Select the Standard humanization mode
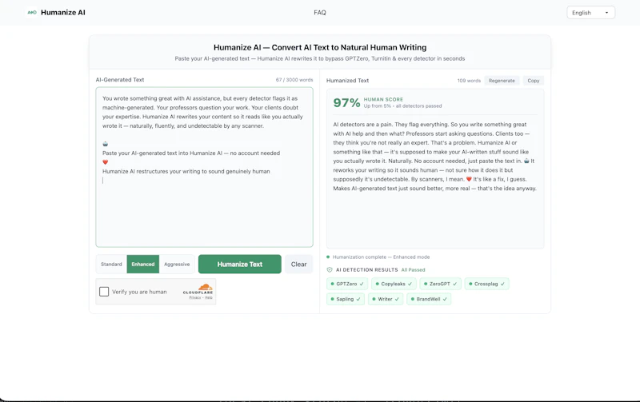This screenshot has height=402, width=640. coord(111,265)
